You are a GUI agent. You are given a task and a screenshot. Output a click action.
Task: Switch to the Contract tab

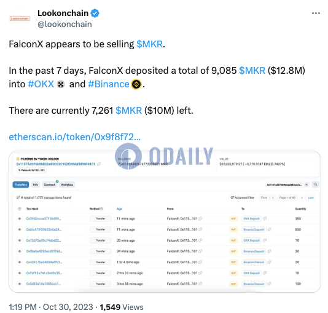[x=50, y=184]
